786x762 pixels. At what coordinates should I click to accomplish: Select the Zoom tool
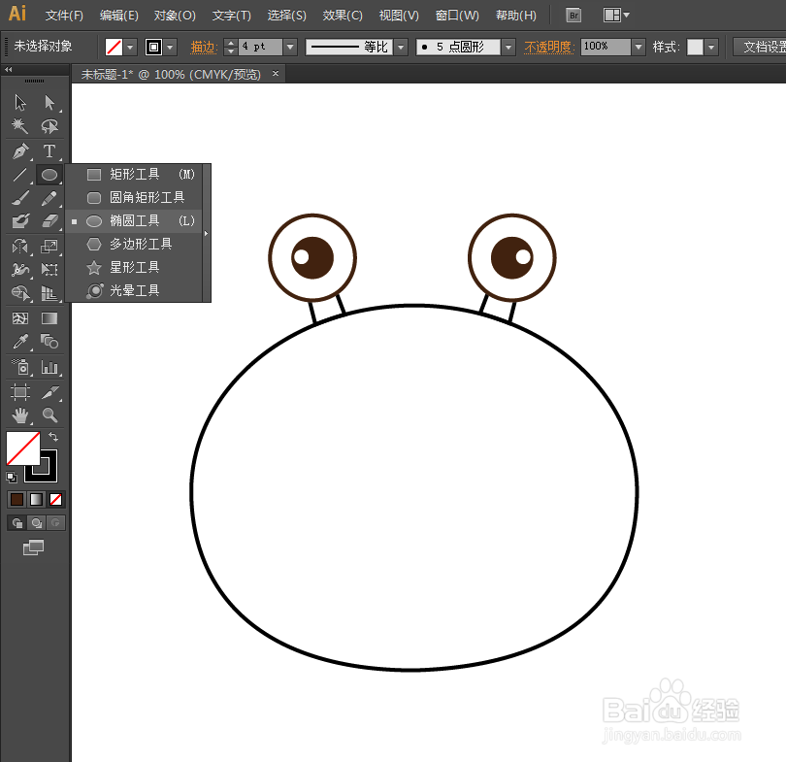(x=49, y=415)
